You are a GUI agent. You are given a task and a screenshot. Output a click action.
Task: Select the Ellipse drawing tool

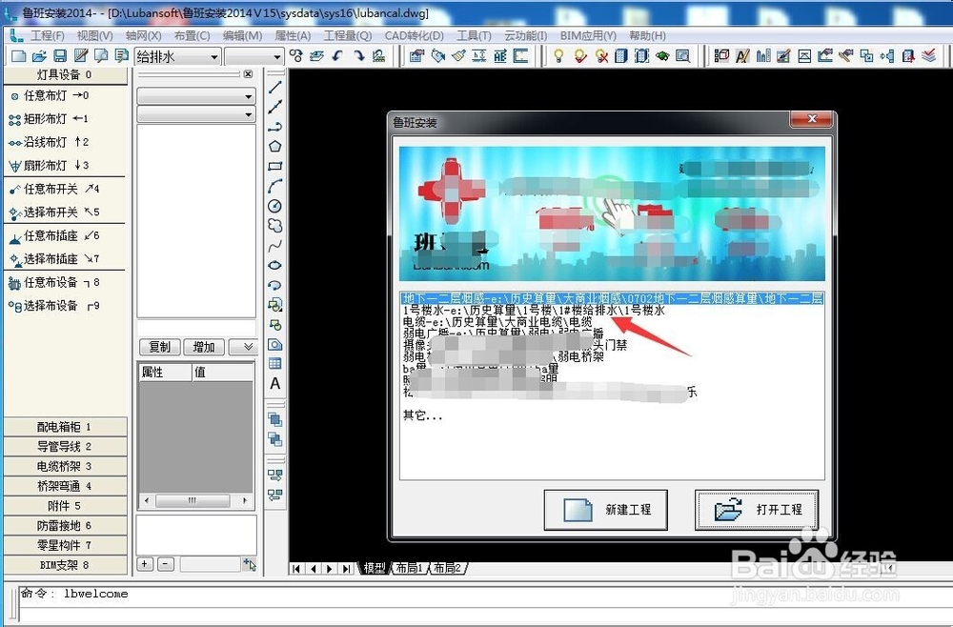[x=274, y=265]
